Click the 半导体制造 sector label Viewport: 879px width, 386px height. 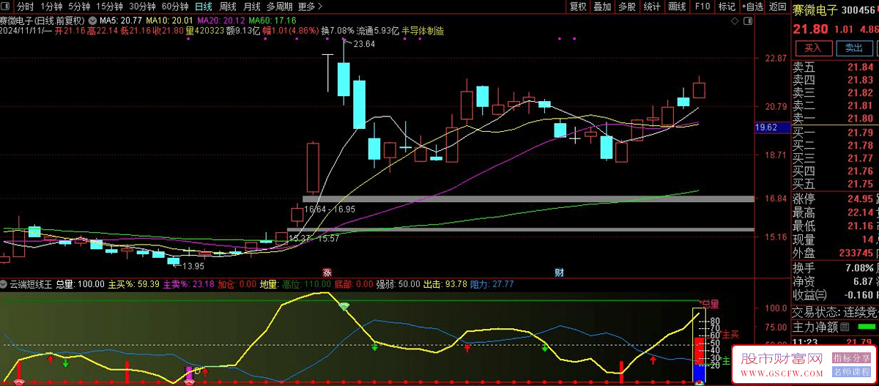click(x=421, y=31)
